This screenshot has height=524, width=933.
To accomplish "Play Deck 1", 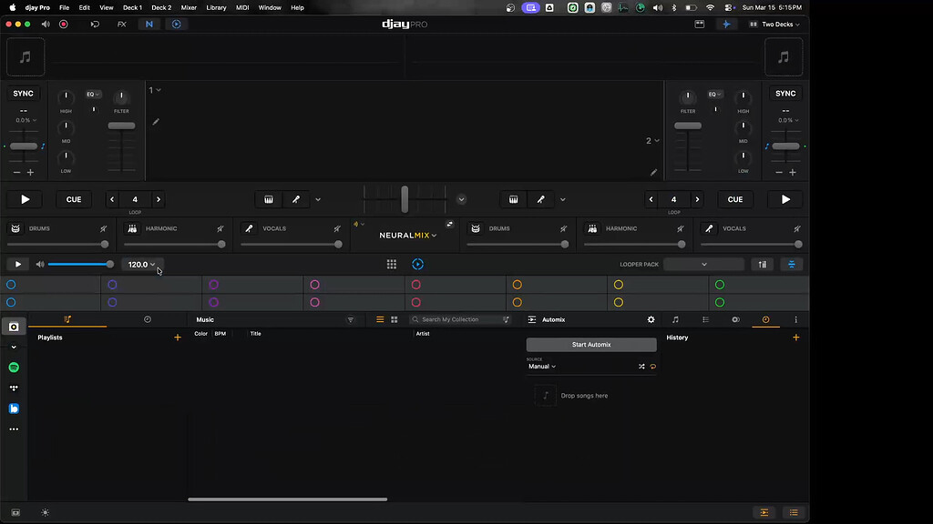I will click(25, 199).
